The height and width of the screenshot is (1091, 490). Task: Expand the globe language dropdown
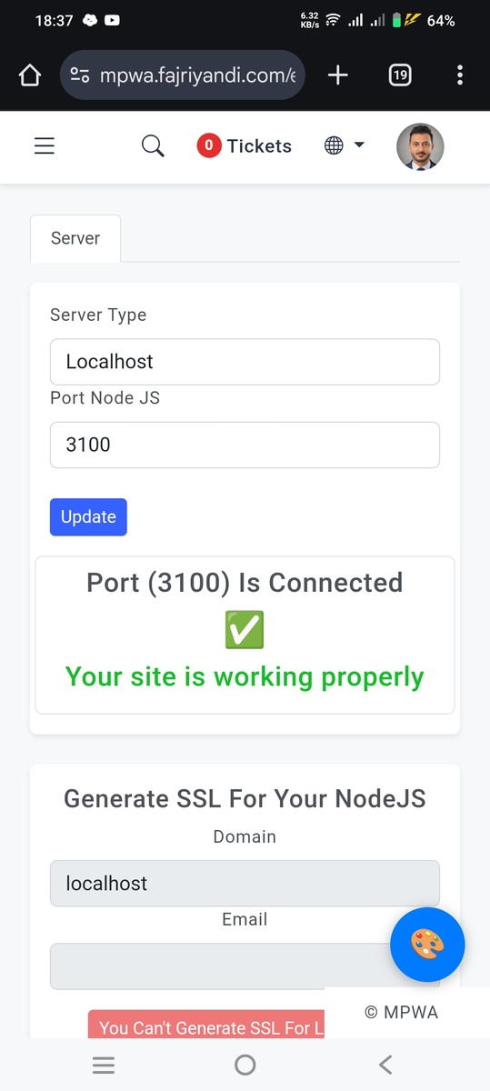345,145
